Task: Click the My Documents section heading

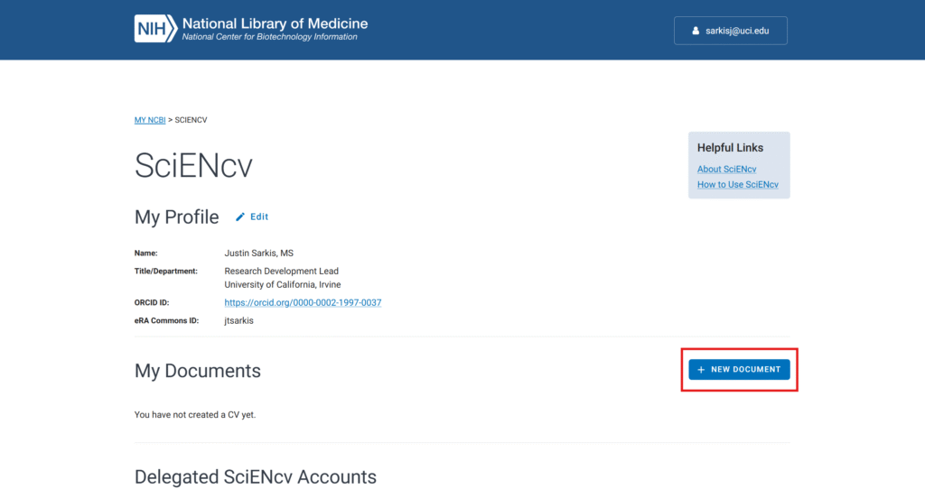Action: point(198,371)
